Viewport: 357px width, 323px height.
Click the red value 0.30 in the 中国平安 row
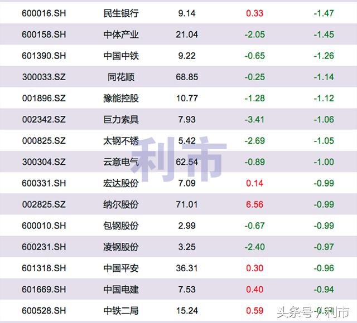tap(255, 268)
